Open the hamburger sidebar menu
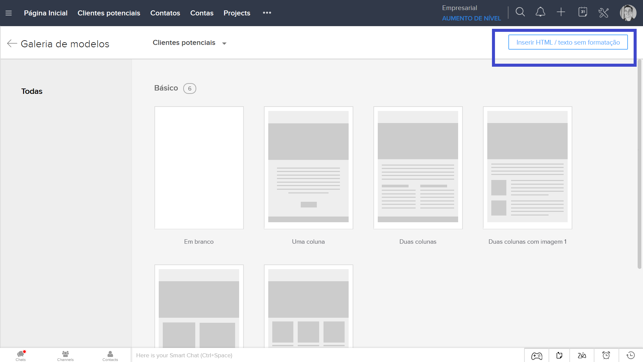This screenshot has height=362, width=643. 9,13
